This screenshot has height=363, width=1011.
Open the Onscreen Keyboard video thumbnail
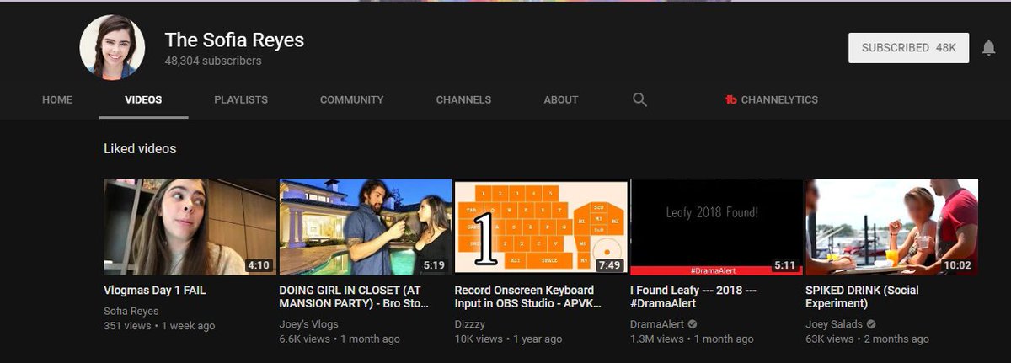(541, 227)
